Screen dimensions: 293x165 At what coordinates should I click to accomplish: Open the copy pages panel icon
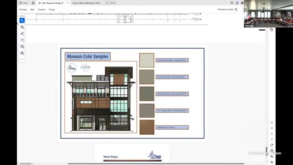click(271, 30)
